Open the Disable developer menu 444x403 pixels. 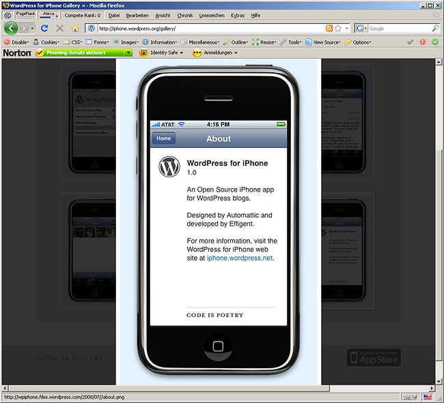[x=16, y=42]
